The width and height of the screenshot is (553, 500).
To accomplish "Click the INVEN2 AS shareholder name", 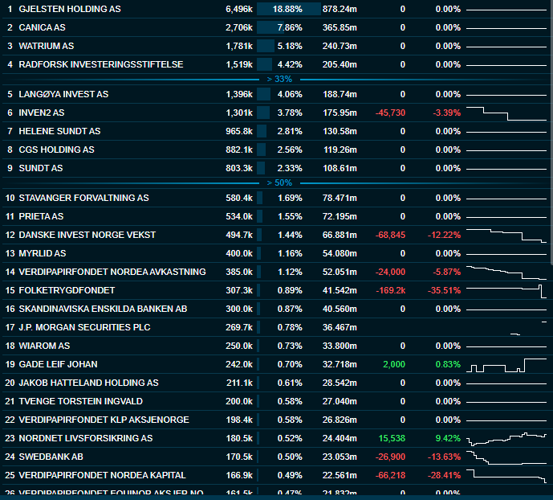I will 42,113.
